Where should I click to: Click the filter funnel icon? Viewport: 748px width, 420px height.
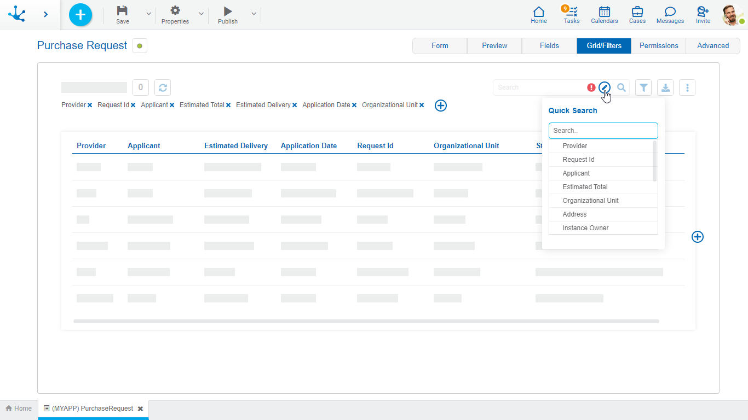(x=643, y=87)
